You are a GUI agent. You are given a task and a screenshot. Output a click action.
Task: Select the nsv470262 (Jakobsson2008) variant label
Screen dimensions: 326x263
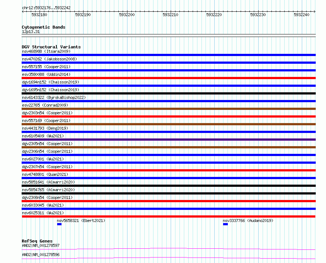click(x=49, y=59)
